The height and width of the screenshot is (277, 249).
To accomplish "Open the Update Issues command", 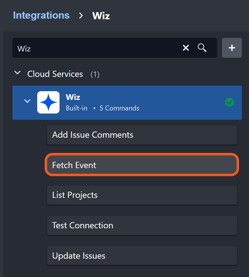I will point(142,256).
